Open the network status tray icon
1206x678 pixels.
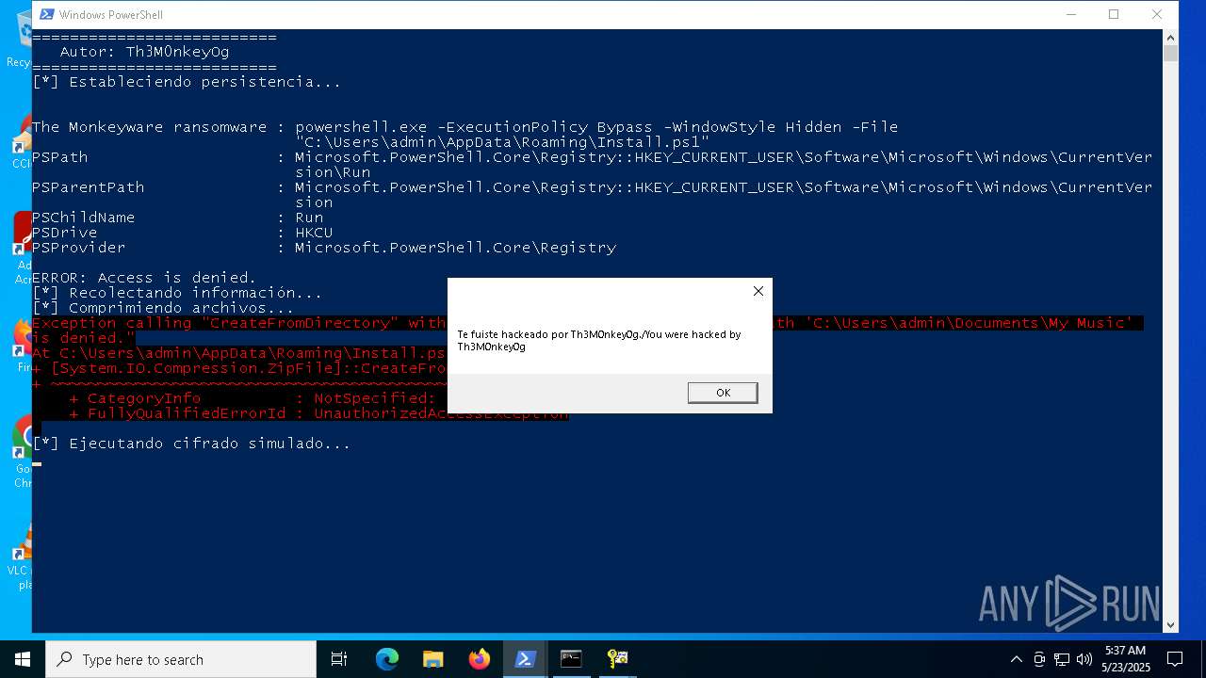1062,659
